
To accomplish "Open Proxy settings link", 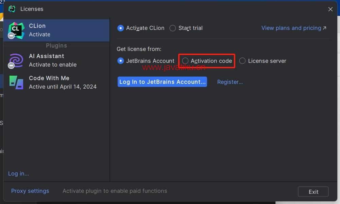I will point(30,191).
